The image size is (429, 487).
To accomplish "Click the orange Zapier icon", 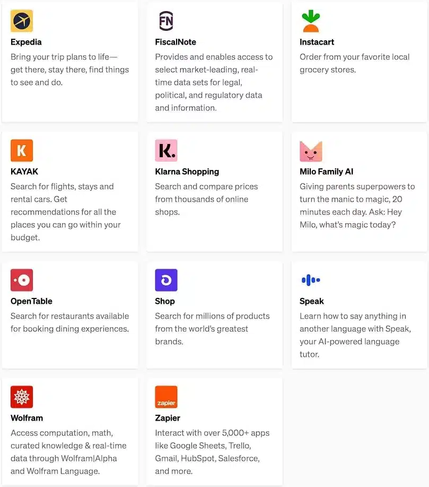I will coord(166,397).
